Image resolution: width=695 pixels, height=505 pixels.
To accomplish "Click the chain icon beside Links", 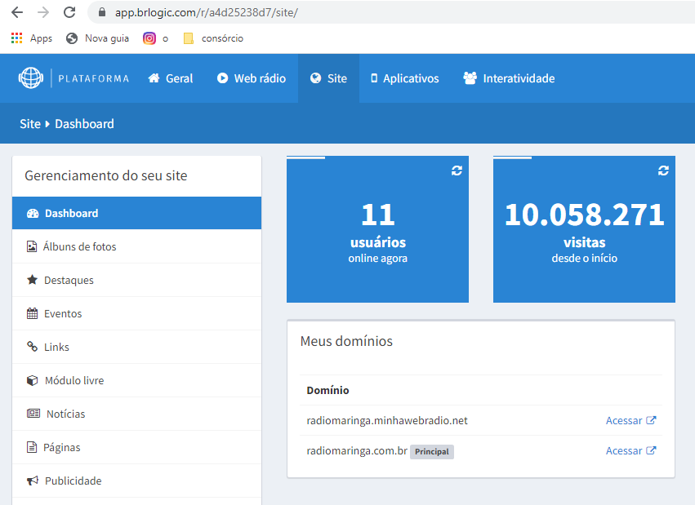I will click(33, 347).
